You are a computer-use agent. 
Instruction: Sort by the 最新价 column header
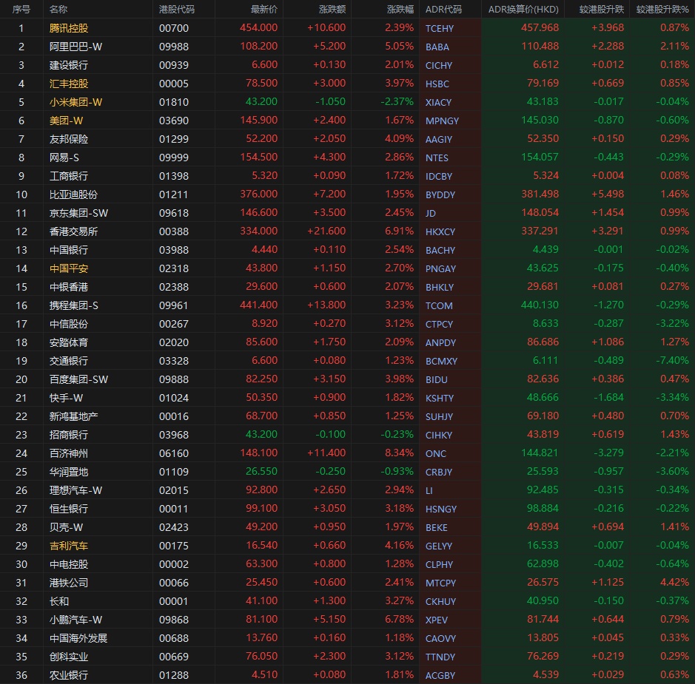pos(263,10)
